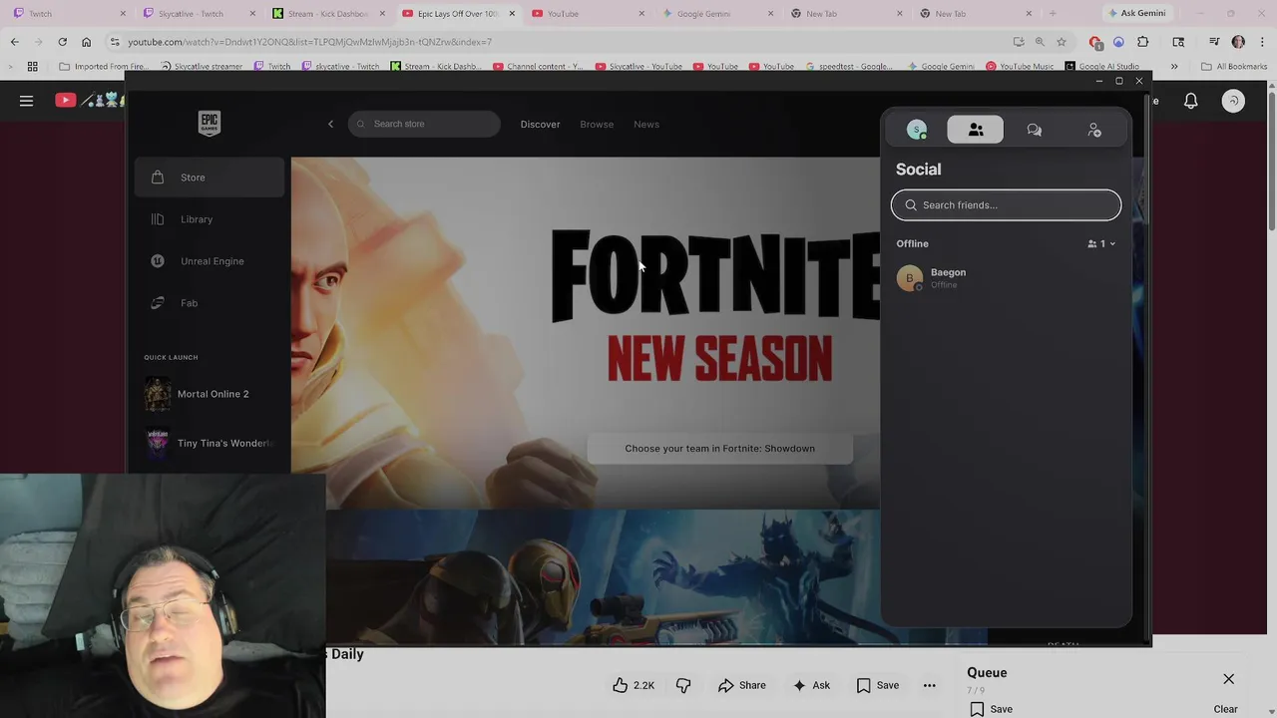Image resolution: width=1277 pixels, height=718 pixels.
Task: Launch Mortal Online 2 from Quick Launch
Action: coord(210,394)
